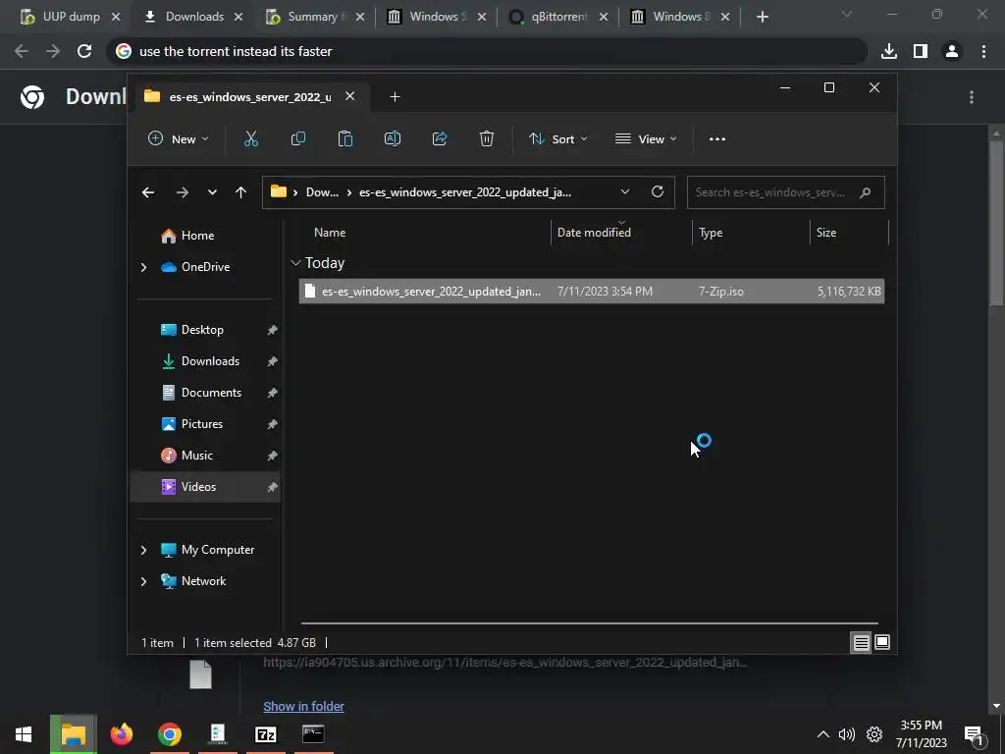Open Command Prompt from the taskbar
This screenshot has height=754, width=1005.
coord(313,734)
